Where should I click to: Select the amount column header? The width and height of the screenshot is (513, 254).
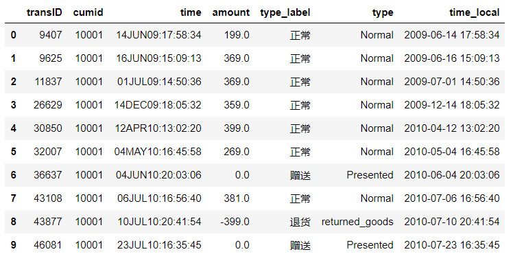point(230,12)
